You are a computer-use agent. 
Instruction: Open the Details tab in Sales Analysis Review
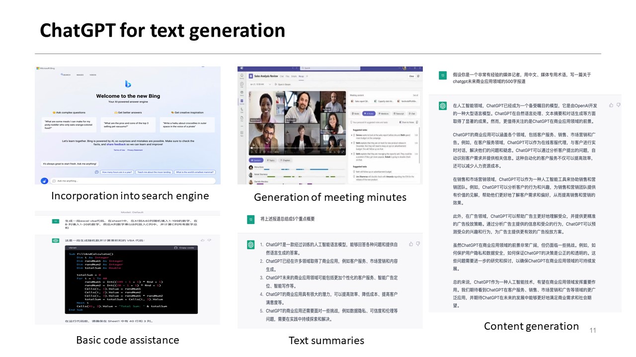(x=294, y=76)
